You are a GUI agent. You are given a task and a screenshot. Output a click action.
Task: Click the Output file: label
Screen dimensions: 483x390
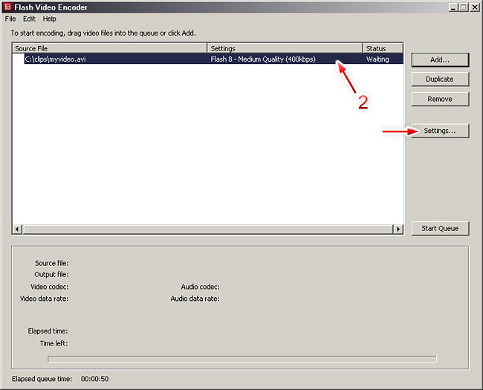[51, 274]
